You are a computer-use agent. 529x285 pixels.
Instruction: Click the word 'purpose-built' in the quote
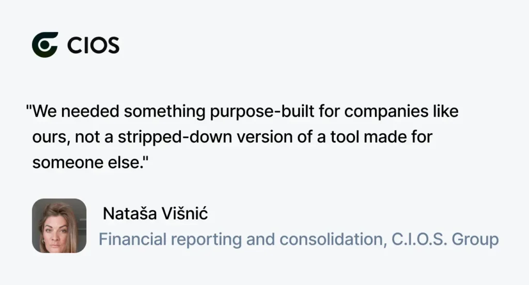pos(262,112)
